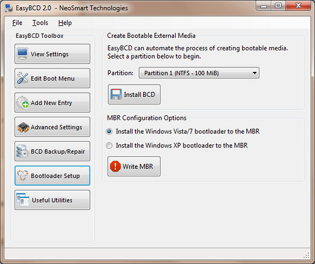Click the red warning icon on Write MBR
Viewport: 315px width, 264px height.
pyautogui.click(x=115, y=166)
